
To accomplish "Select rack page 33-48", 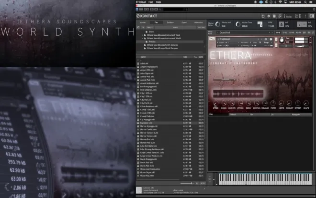I will pos(292,32).
